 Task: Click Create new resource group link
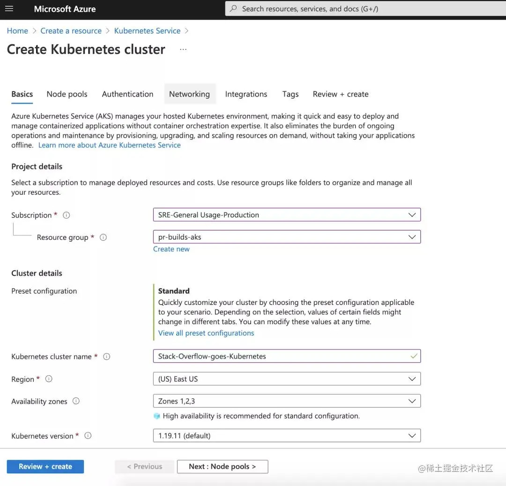click(x=171, y=250)
